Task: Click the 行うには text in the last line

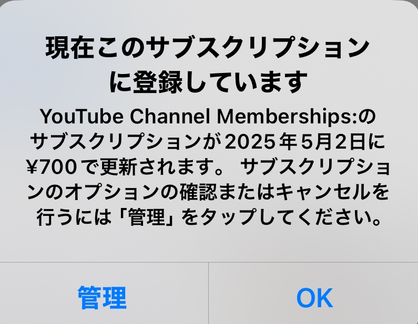Action: (74, 217)
